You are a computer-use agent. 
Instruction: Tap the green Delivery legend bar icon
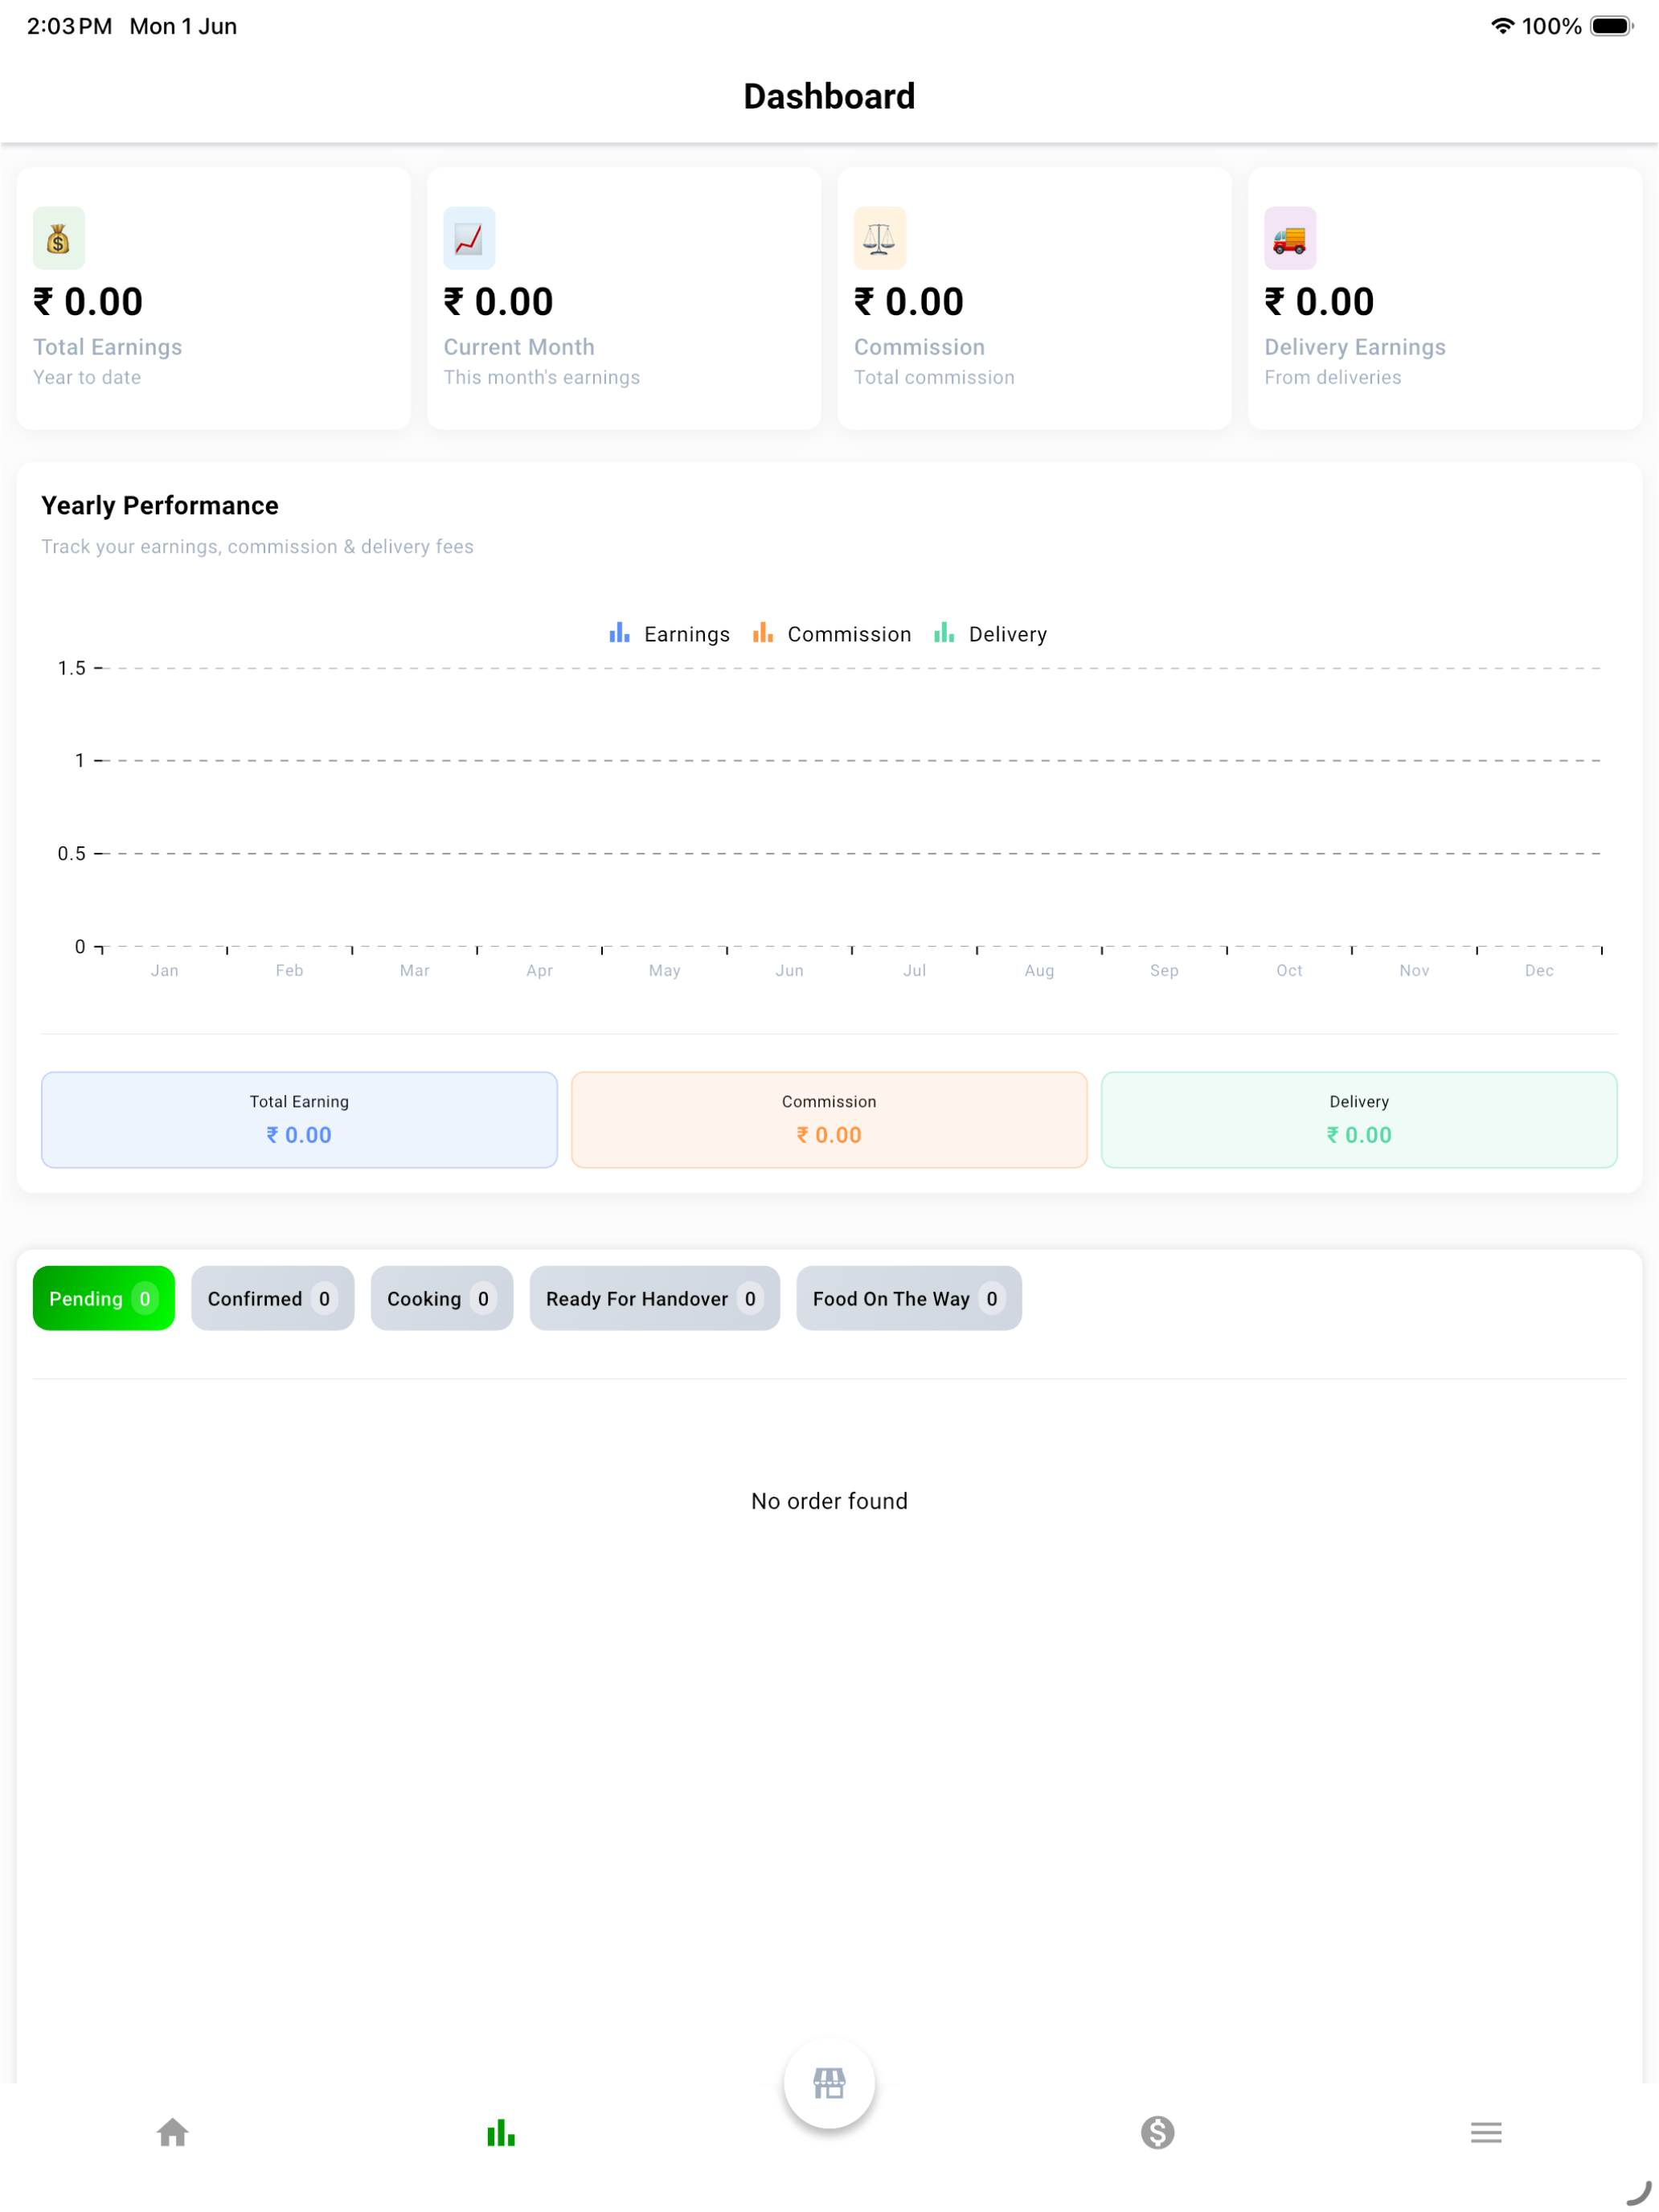click(944, 633)
